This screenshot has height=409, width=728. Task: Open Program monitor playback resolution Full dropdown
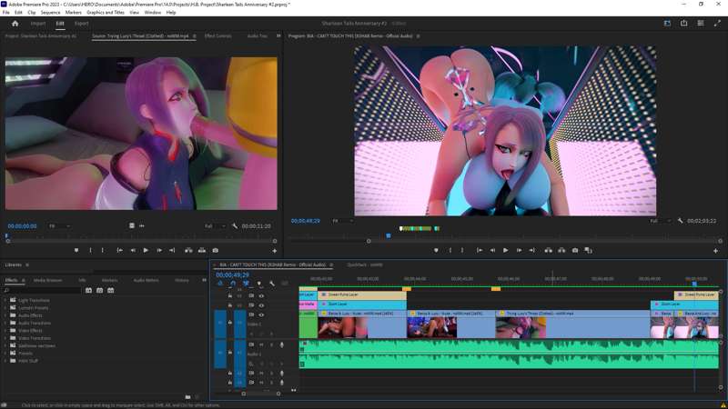click(661, 221)
